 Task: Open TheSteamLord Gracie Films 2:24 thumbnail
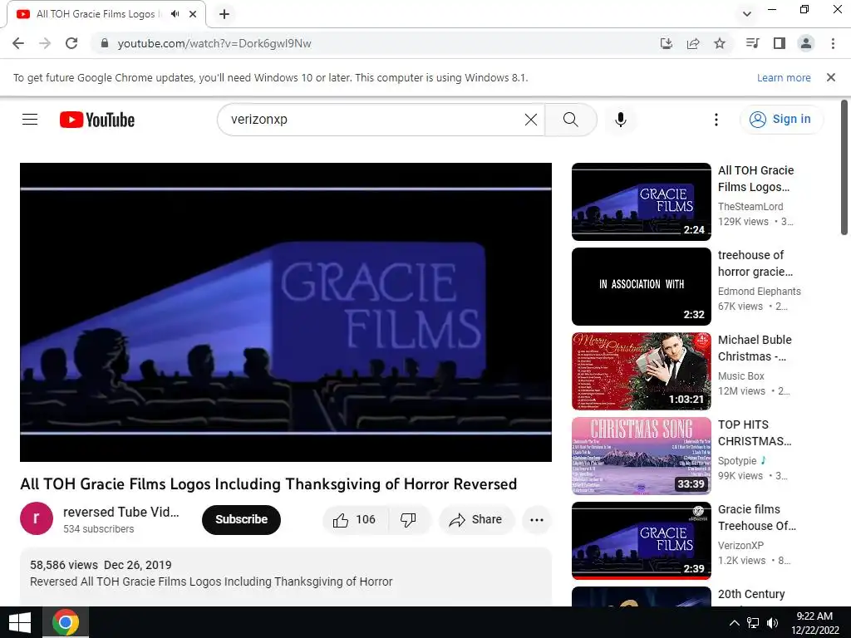click(641, 202)
